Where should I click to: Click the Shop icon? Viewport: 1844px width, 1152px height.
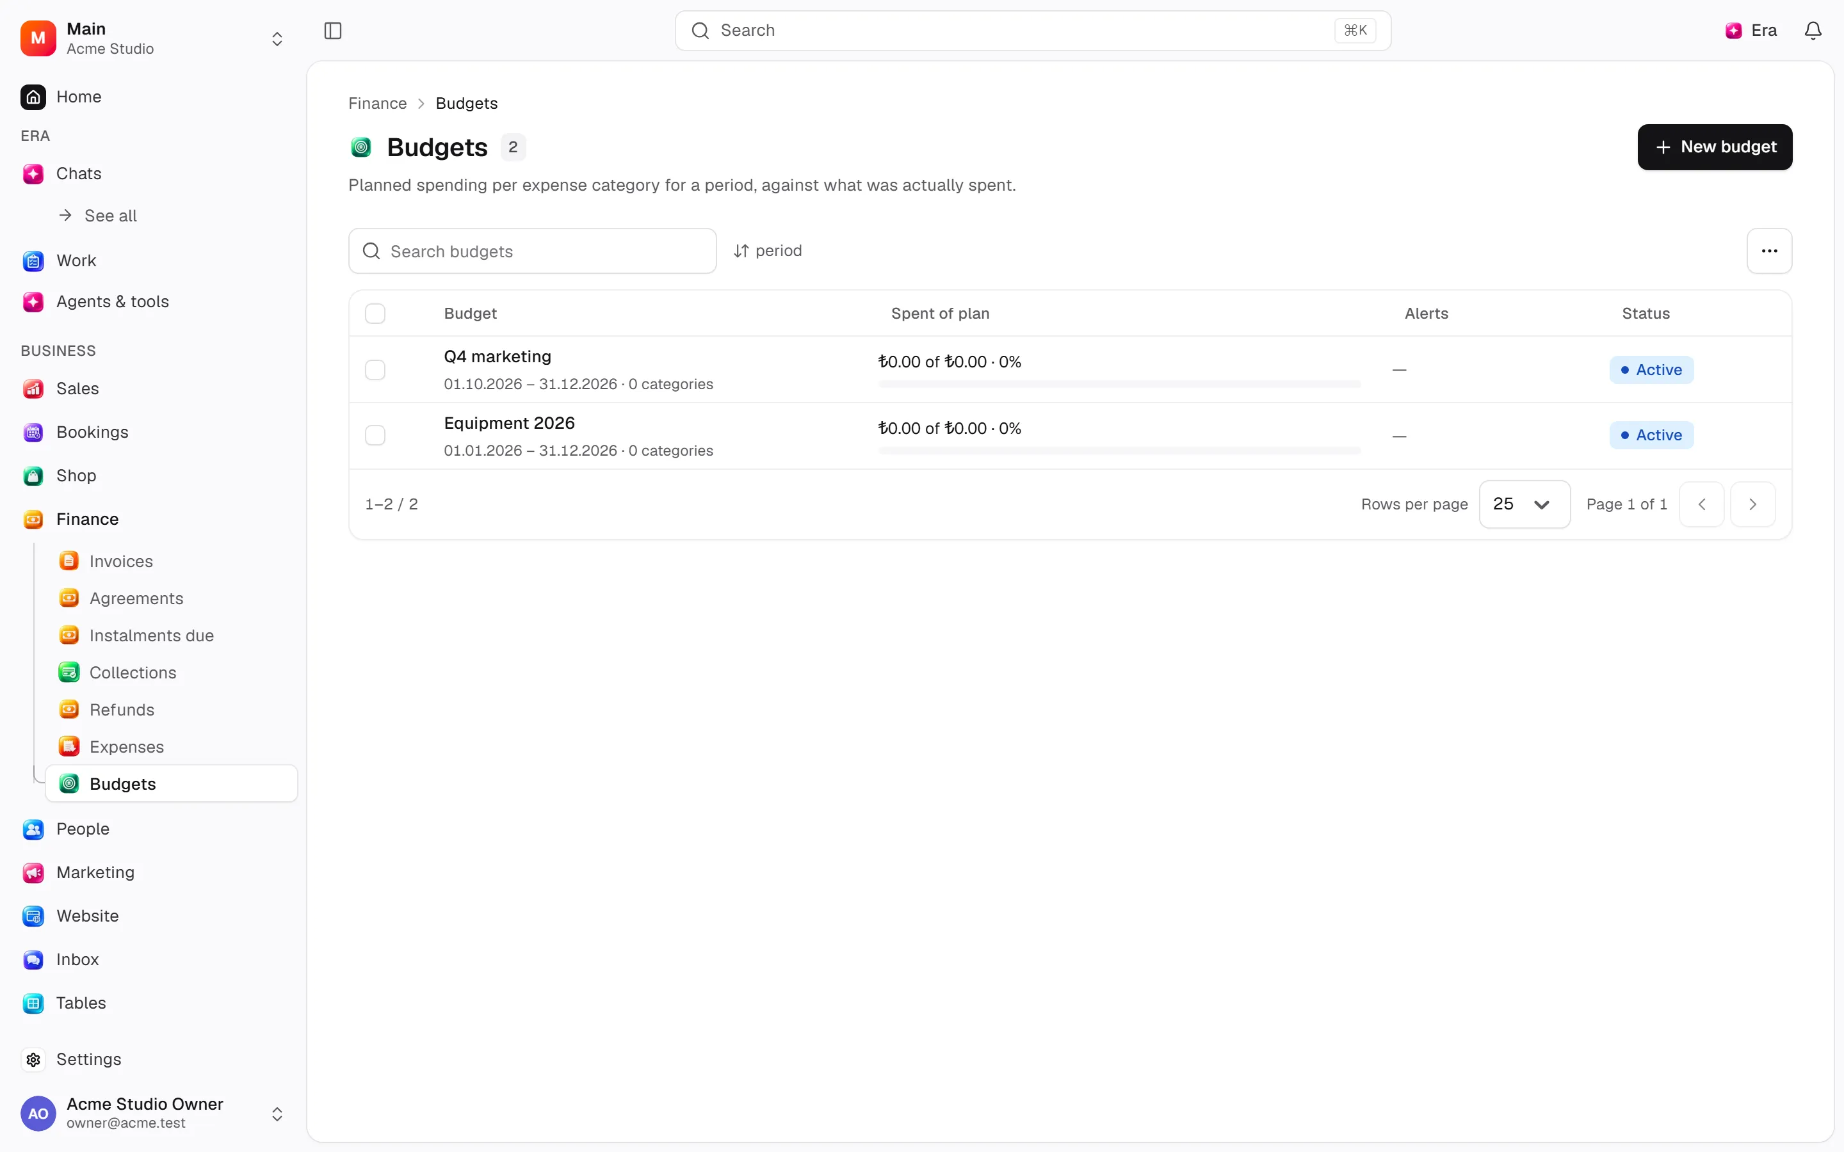[33, 476]
